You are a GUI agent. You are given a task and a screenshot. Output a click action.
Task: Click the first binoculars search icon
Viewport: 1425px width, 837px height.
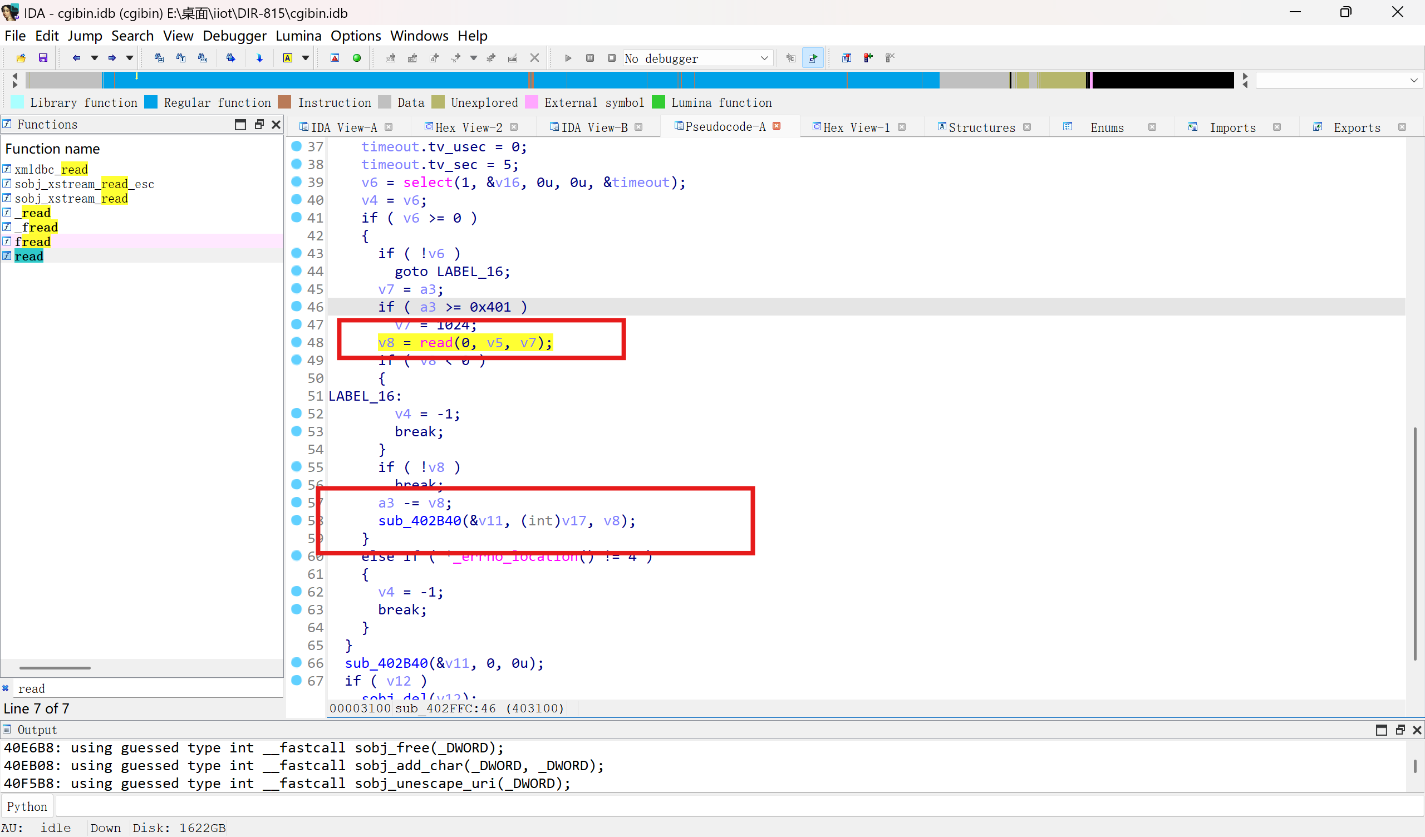tap(159, 58)
